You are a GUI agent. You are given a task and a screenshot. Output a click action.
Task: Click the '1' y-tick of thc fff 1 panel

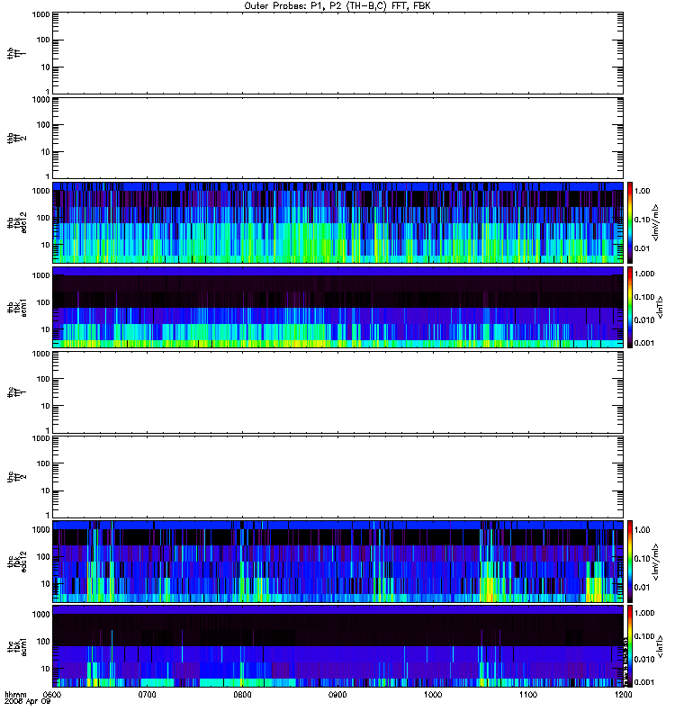(48, 430)
